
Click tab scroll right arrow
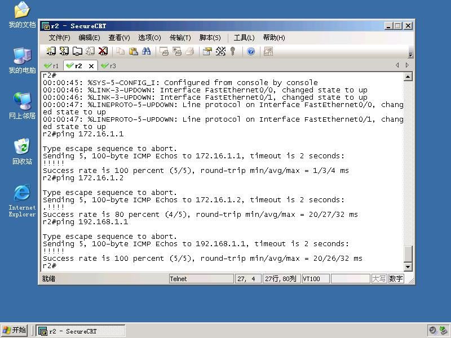coord(407,65)
